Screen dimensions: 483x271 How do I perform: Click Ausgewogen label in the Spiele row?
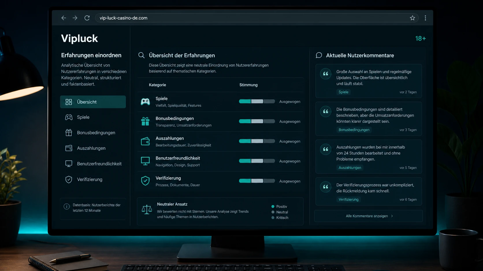(290, 102)
